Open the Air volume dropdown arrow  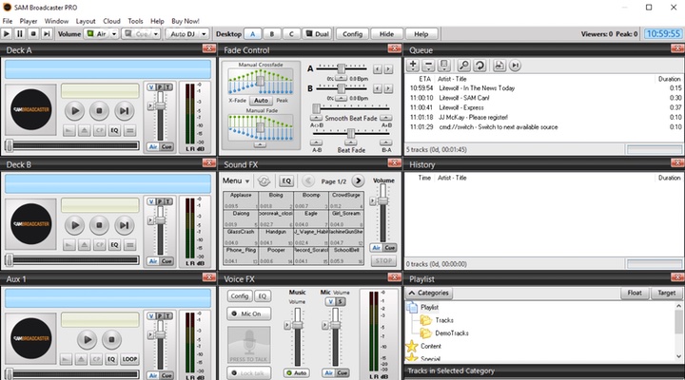[x=114, y=33]
